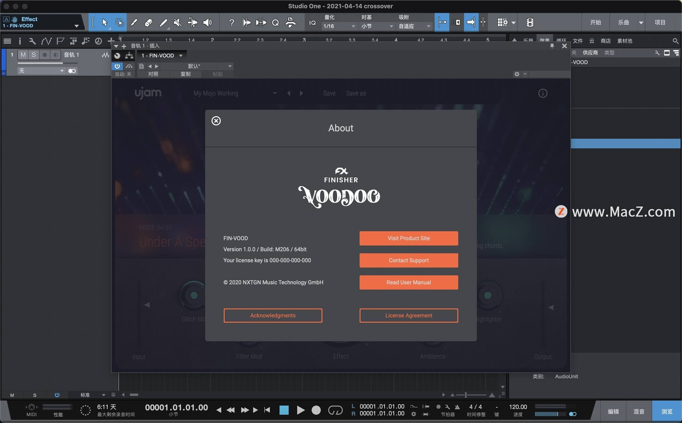Toggle the snap to grid button
The image size is (682, 423).
pyautogui.click(x=442, y=22)
